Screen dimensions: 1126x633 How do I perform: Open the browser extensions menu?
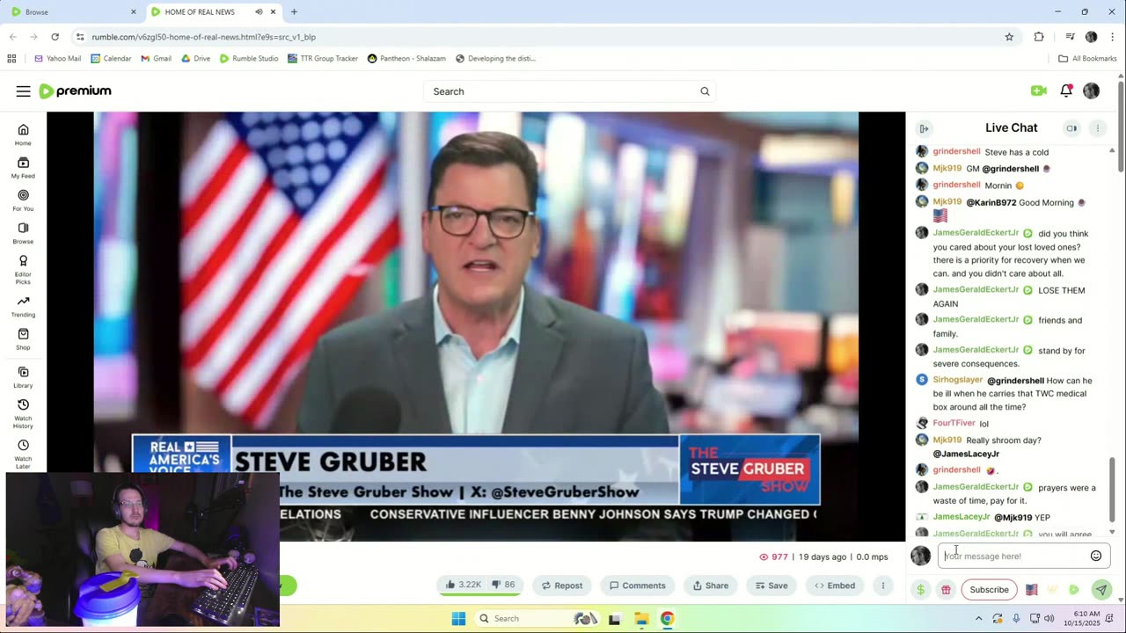[x=1039, y=37]
